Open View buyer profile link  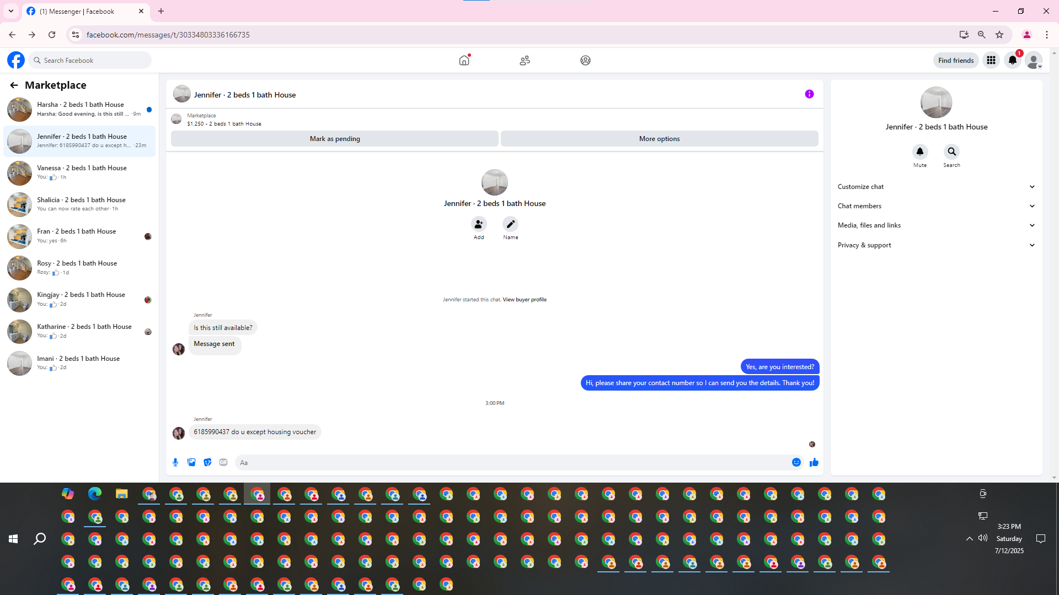tap(524, 300)
